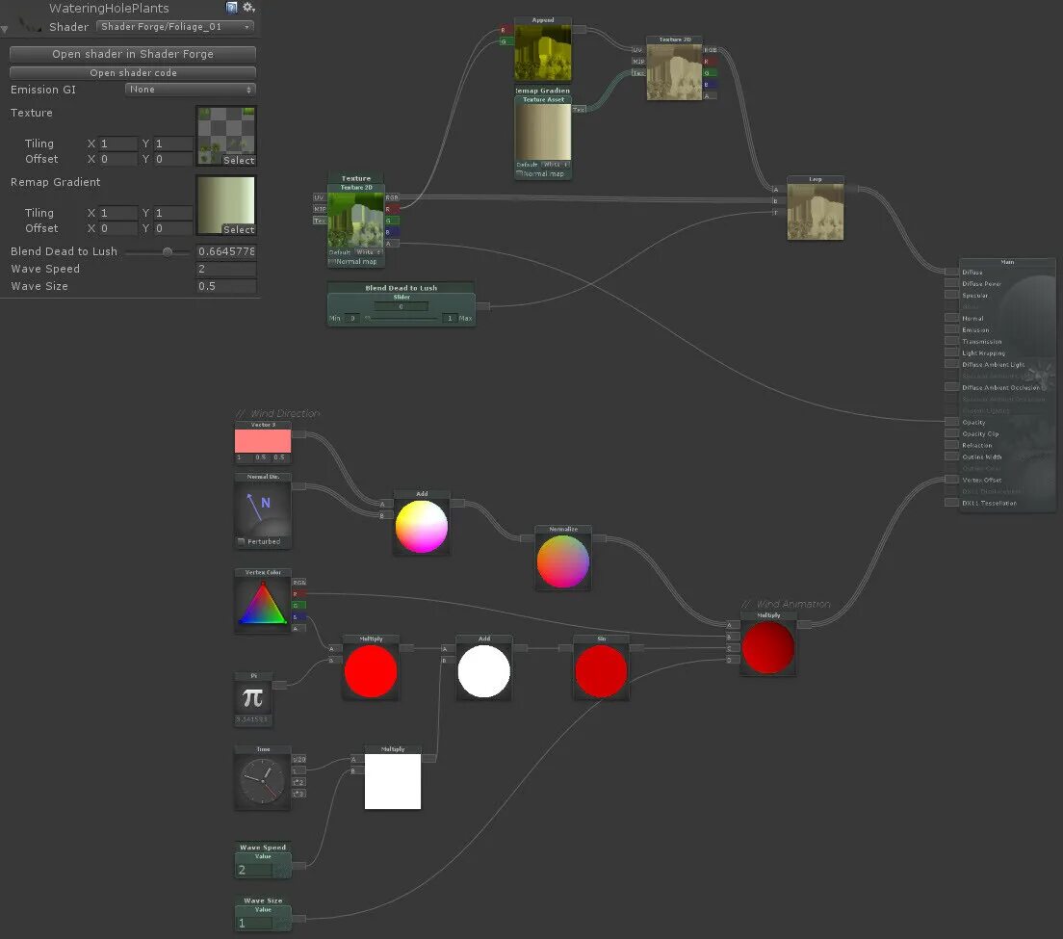Click the Blend Dead to Lush value field

[225, 251]
